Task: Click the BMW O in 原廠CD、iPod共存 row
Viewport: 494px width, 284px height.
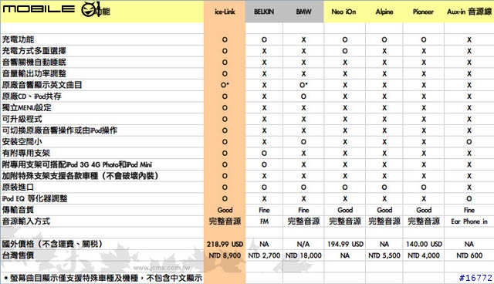Action: click(x=303, y=96)
